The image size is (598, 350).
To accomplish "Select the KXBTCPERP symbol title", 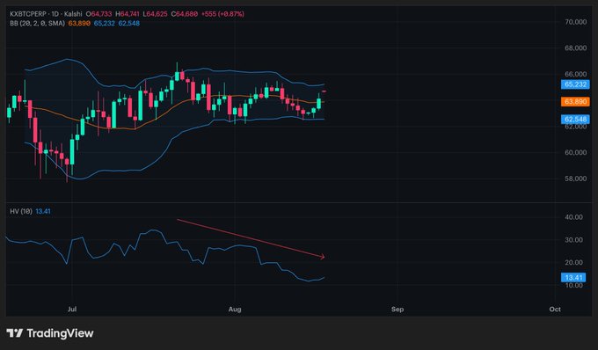I will pyautogui.click(x=28, y=14).
